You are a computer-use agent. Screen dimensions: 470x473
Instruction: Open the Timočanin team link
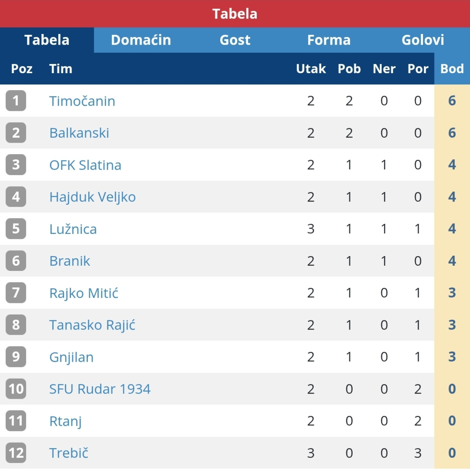(82, 101)
